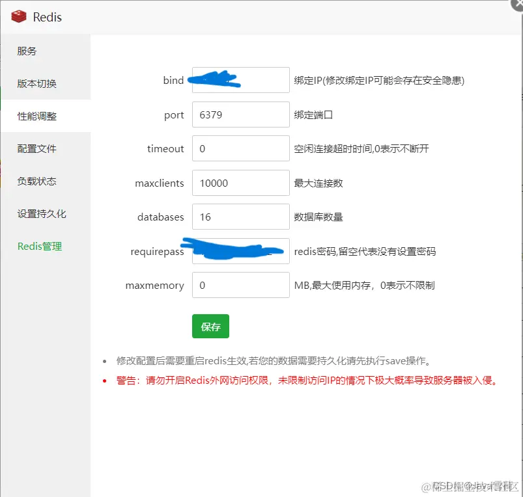Click the 绑定端口 description text

click(x=313, y=115)
